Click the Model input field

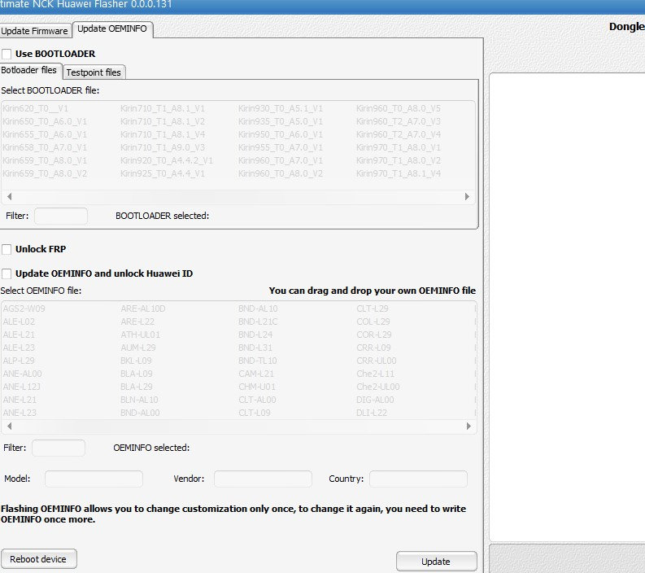pos(94,479)
